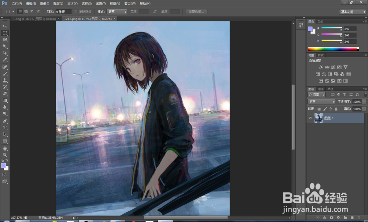
Task: Select the Hand tool
Action: 5,148
